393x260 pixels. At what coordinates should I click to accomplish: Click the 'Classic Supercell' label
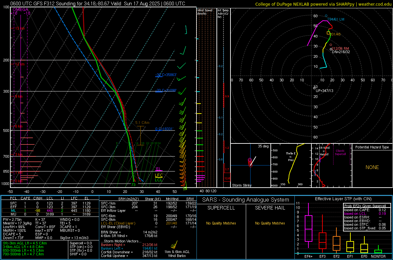(340, 152)
